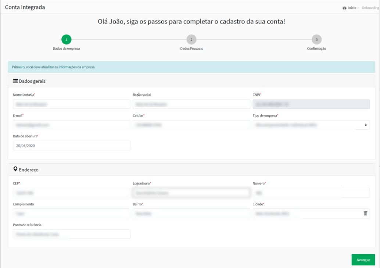Click the Bairro input field

pyautogui.click(x=191, y=213)
